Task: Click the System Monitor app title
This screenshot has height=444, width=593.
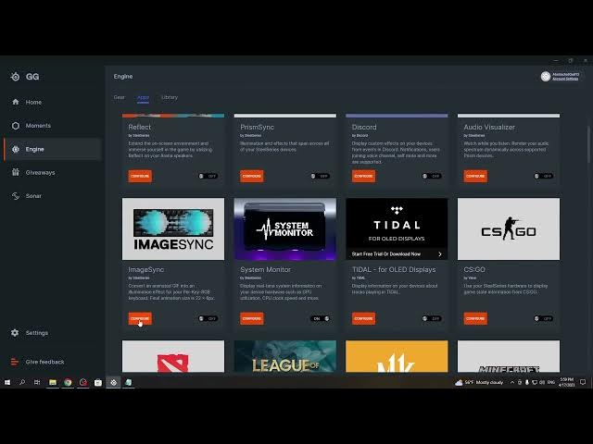Action: point(266,269)
